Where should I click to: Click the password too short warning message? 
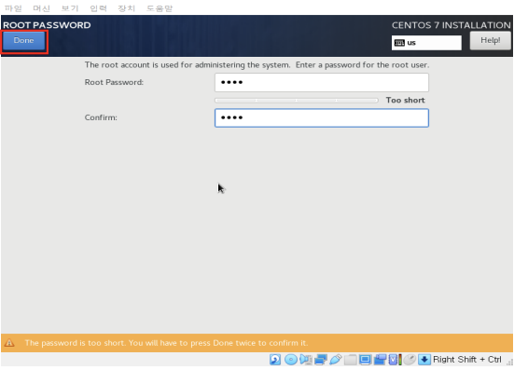(166, 343)
